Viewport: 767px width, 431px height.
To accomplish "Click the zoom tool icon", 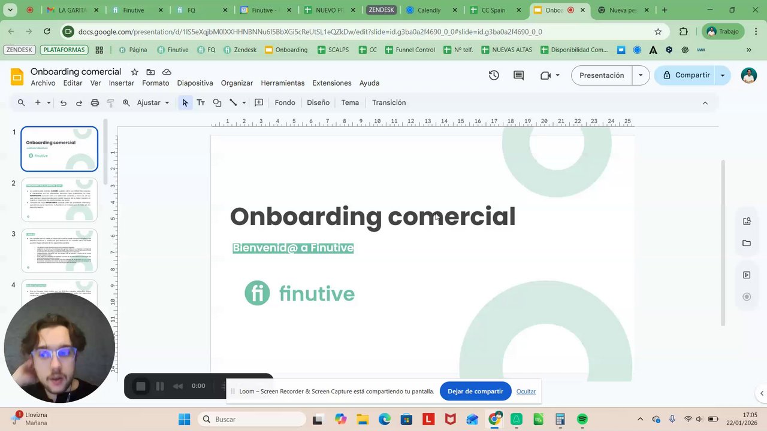I will [126, 103].
